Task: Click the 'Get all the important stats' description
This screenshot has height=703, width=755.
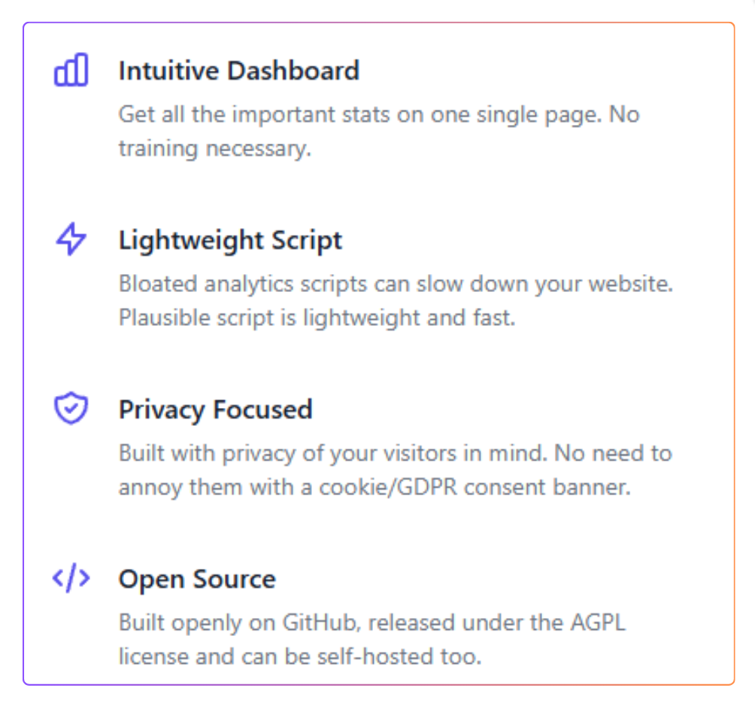Action: coord(379,115)
